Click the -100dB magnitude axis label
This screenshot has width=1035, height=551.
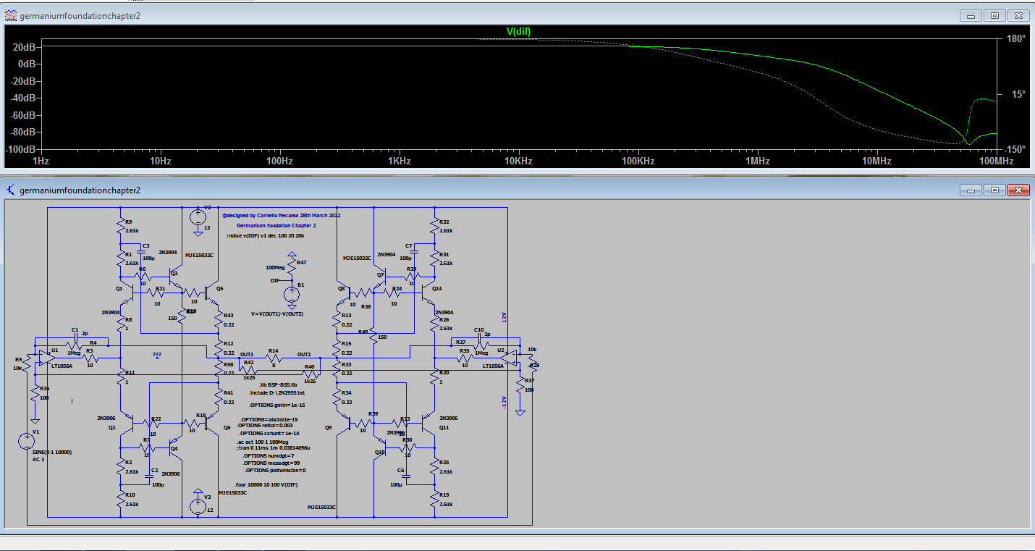tap(21, 148)
